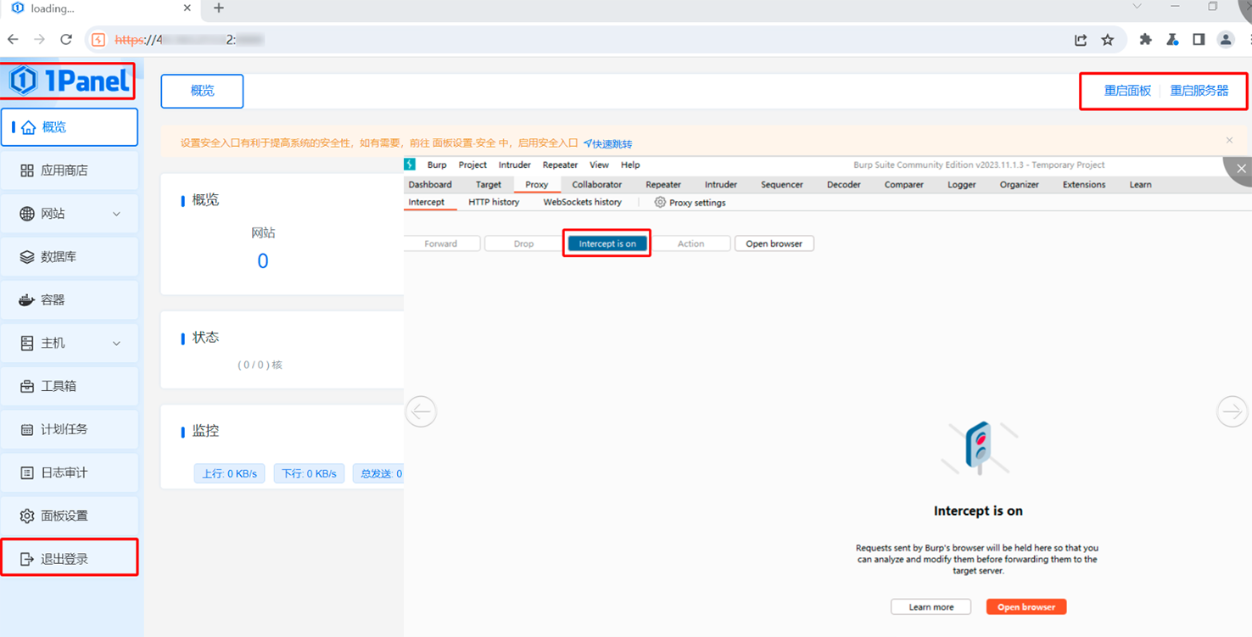The width and height of the screenshot is (1252, 637).
Task: Switch to HTTP history sub-tab
Action: click(494, 202)
